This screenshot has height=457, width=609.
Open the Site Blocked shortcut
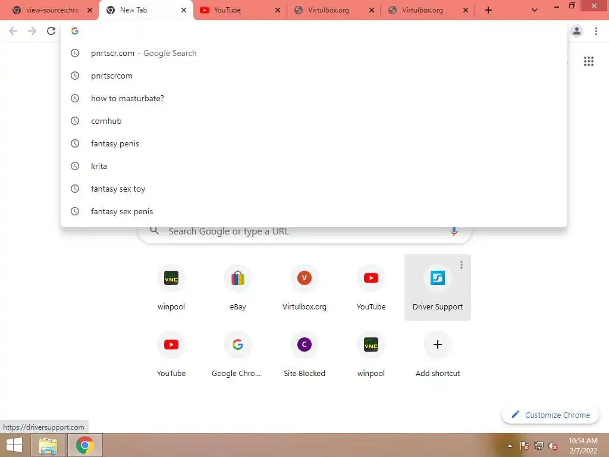coord(304,355)
